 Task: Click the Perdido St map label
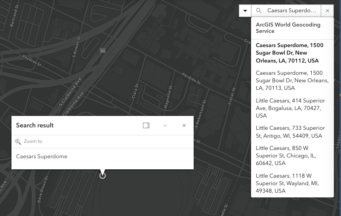pos(191,79)
